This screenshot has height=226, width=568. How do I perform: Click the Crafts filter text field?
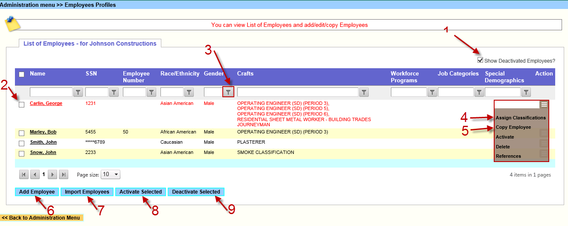pyautogui.click(x=297, y=92)
